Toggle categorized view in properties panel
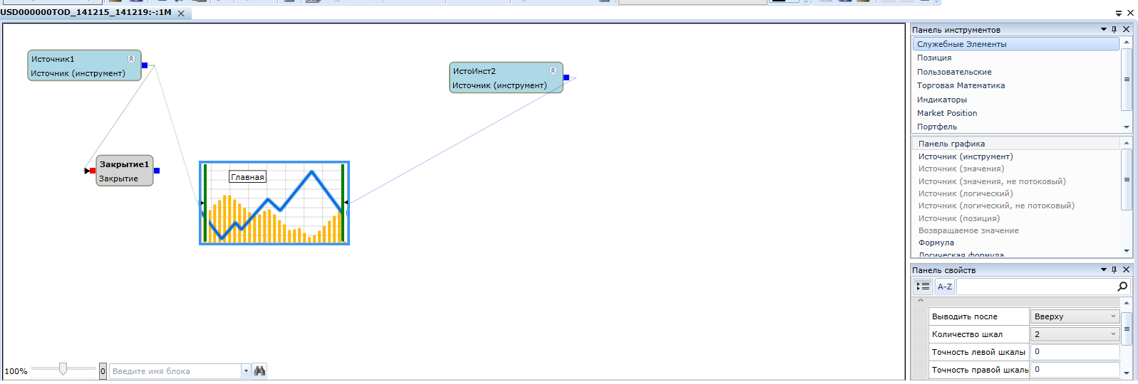 tap(923, 287)
